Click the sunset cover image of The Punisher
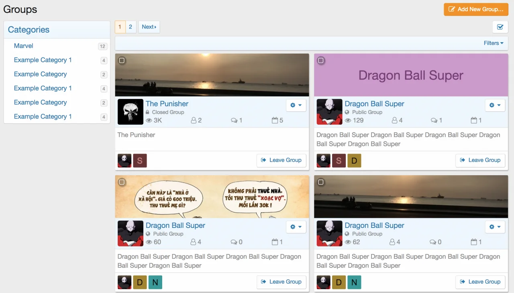The width and height of the screenshot is (514, 293). pos(212,75)
